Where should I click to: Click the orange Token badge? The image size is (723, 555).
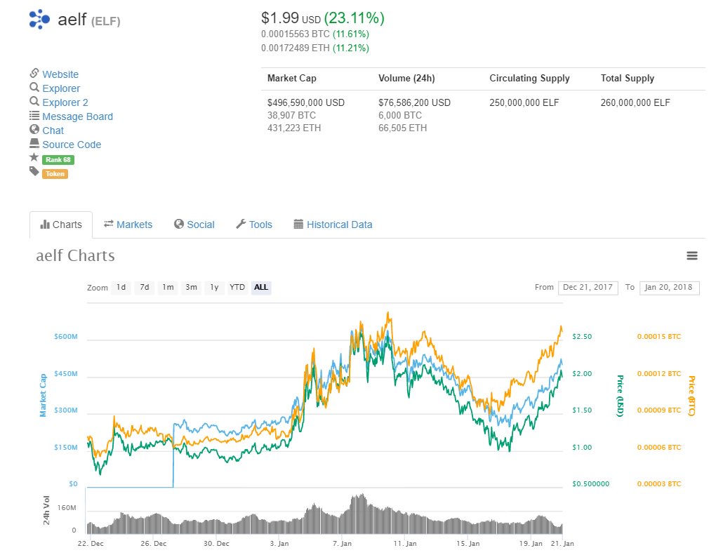(x=55, y=174)
